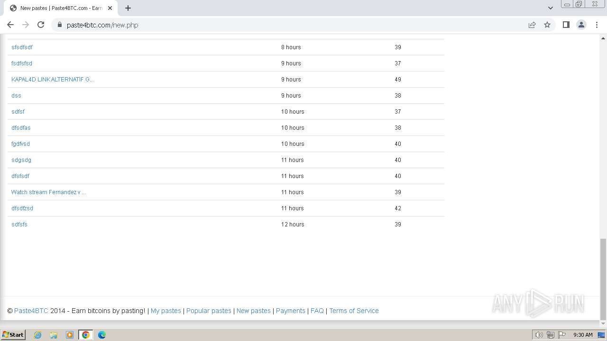Go to New pastes in footer
607x341 pixels.
point(254,311)
